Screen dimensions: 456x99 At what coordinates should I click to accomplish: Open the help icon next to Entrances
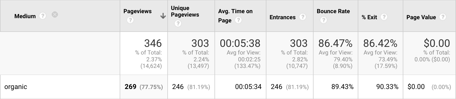coord(302,17)
